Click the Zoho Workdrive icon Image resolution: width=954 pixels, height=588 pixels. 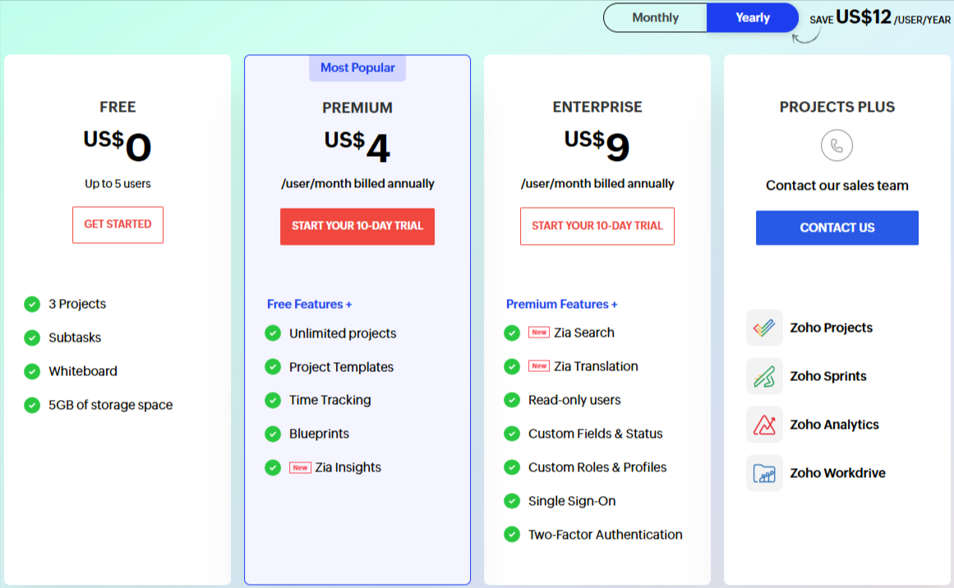(x=764, y=473)
